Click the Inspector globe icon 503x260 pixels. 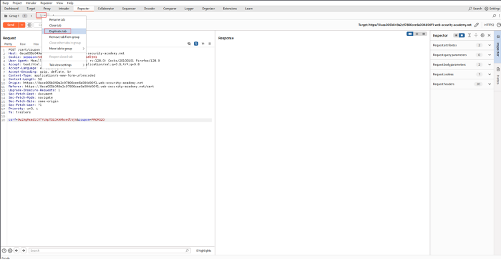[482, 35]
